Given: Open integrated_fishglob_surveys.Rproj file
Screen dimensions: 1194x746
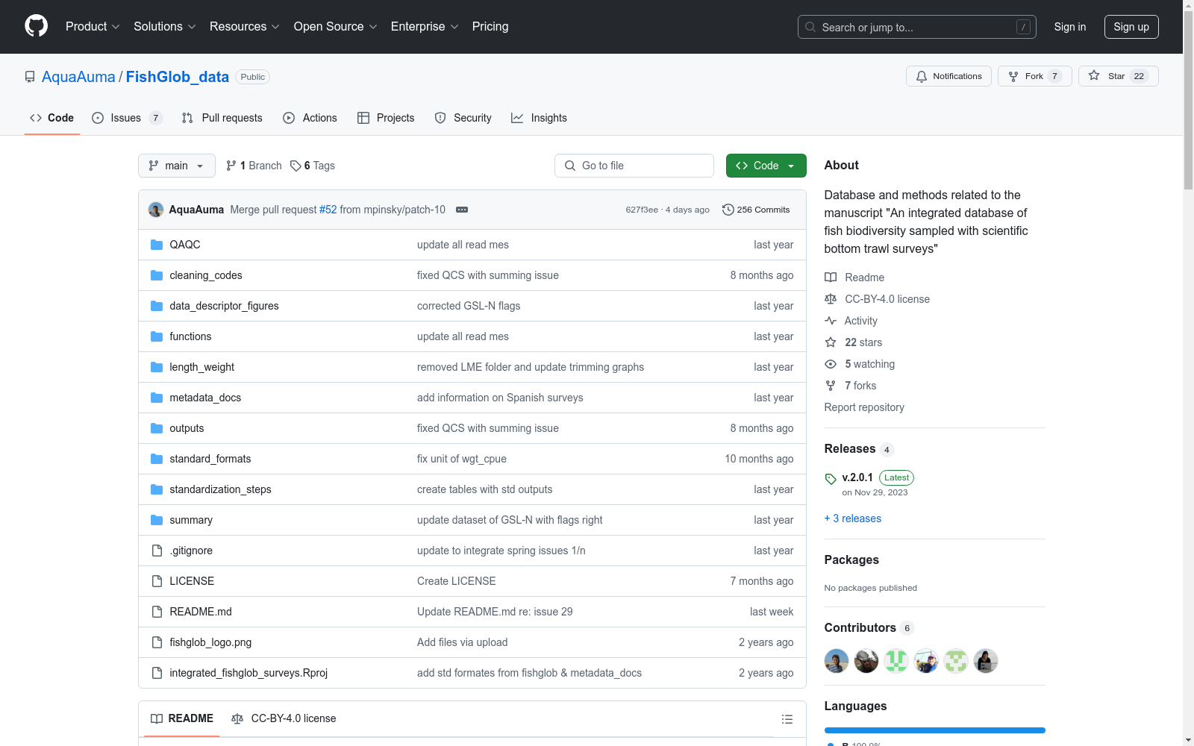Looking at the screenshot, I should click(249, 673).
